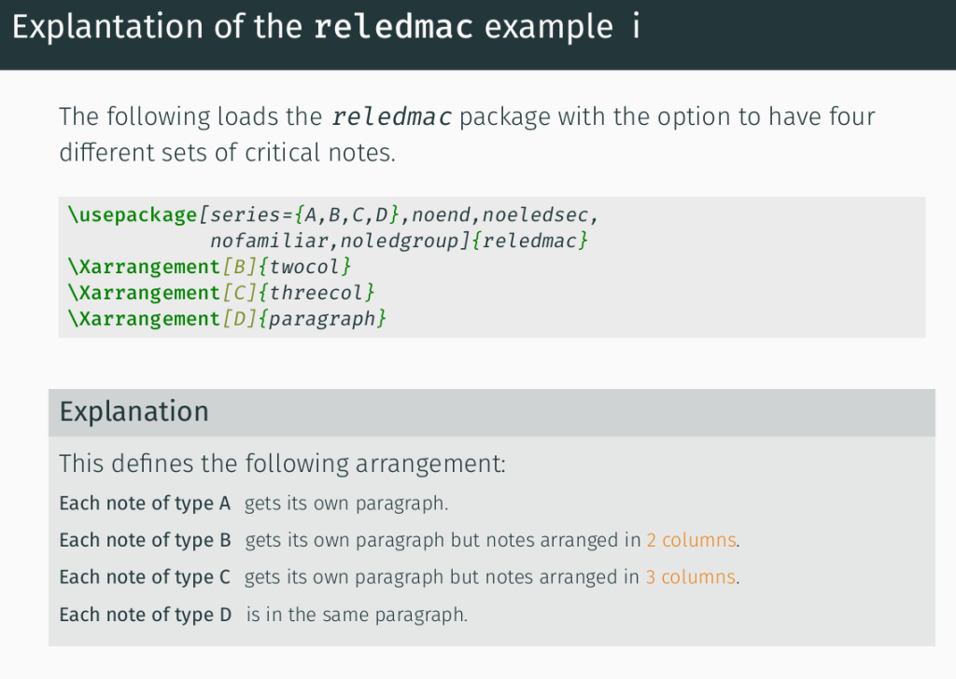Click the \Xarrangement[C]{threecol} code line
The image size is (956, 679).
pos(221,293)
